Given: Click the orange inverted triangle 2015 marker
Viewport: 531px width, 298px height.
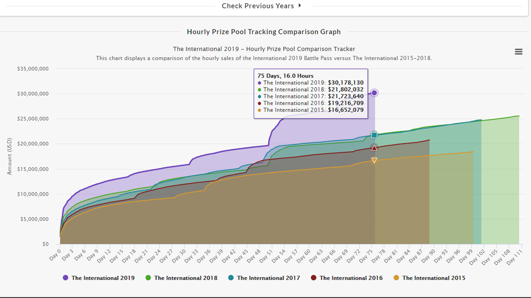Looking at the screenshot, I should [374, 160].
